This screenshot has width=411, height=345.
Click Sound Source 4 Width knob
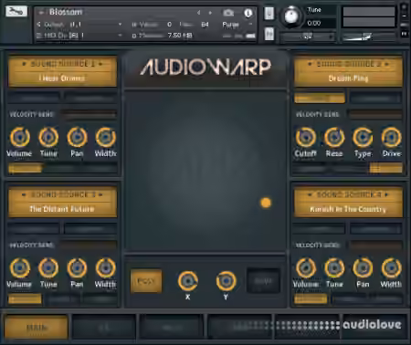391,268
